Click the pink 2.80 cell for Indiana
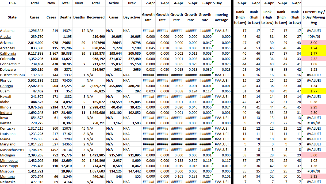The width and height of the screenshot is (326, 184). [x=314, y=112]
